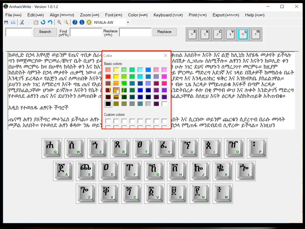305x229 pixels.
Task: Click the green download icon on the toolbar
Action: pos(89,22)
